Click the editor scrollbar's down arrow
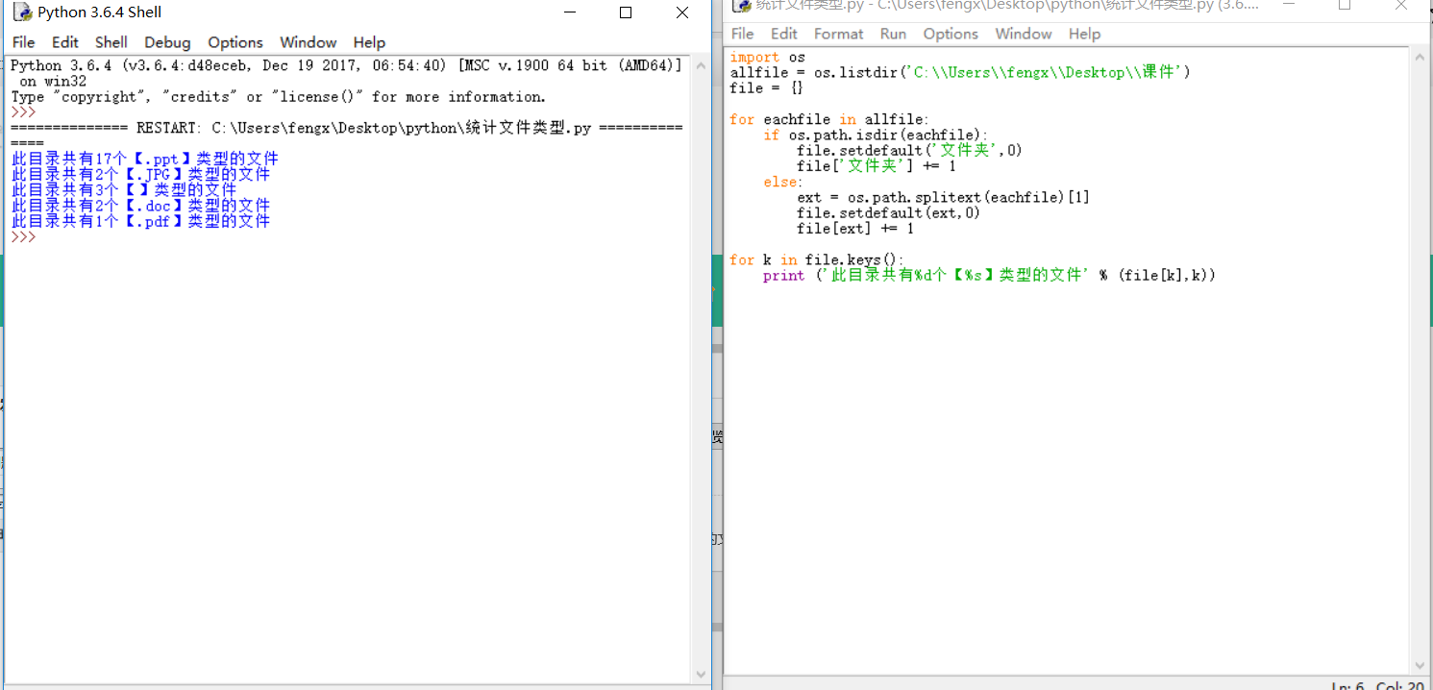Screen dimensions: 1433x690 click(1421, 665)
